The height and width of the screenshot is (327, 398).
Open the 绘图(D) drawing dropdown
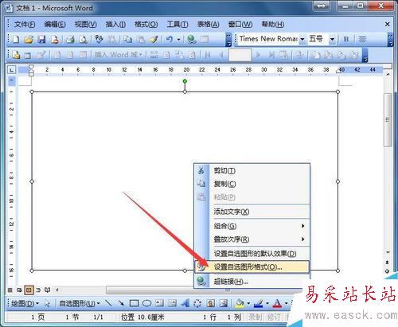coord(25,303)
